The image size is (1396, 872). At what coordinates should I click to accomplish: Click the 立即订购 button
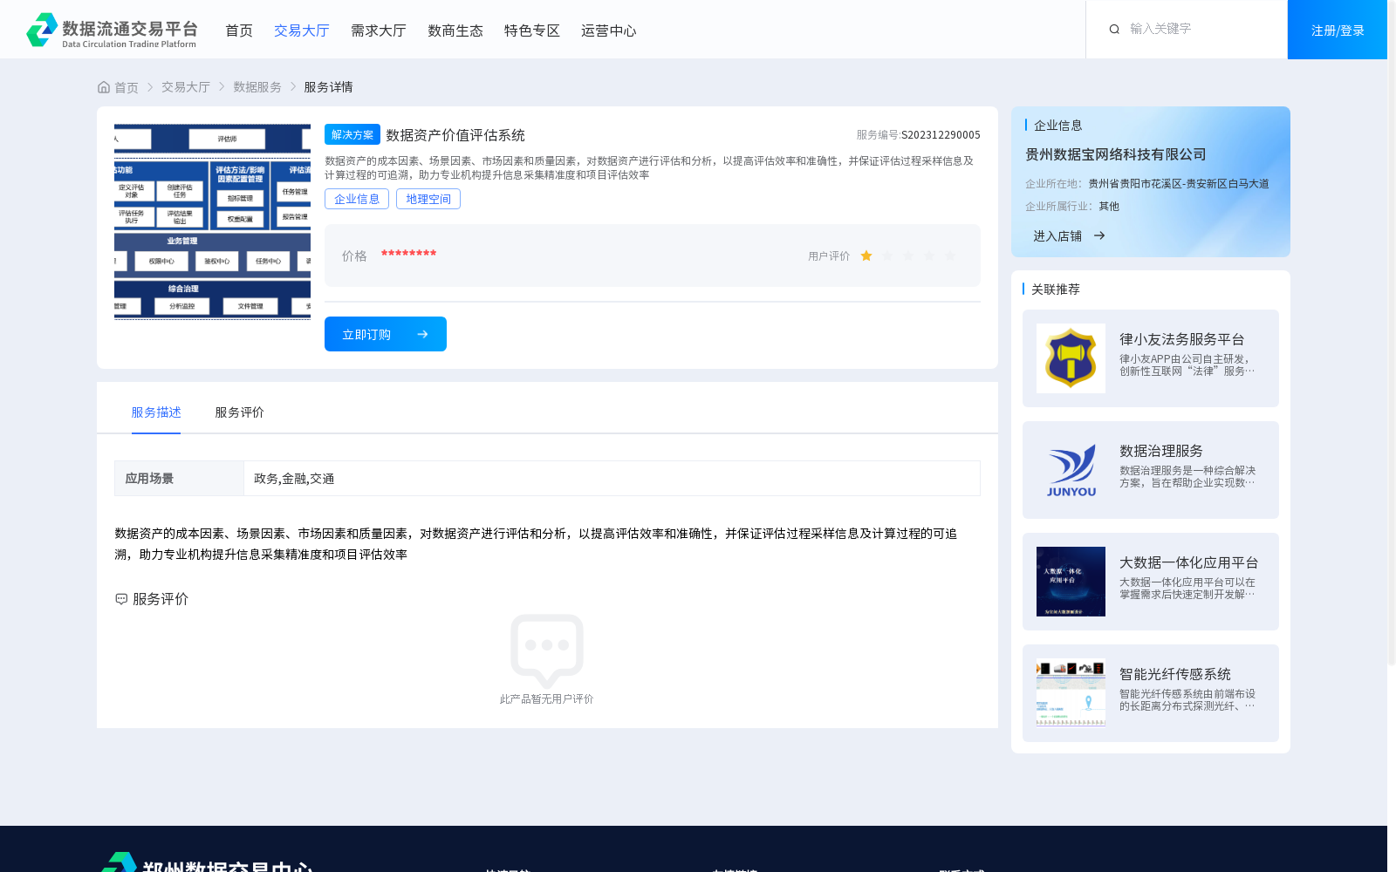click(x=386, y=334)
